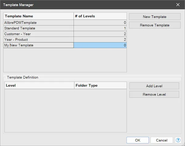Click the New Template button
This screenshot has width=185, height=146.
pos(154,17)
